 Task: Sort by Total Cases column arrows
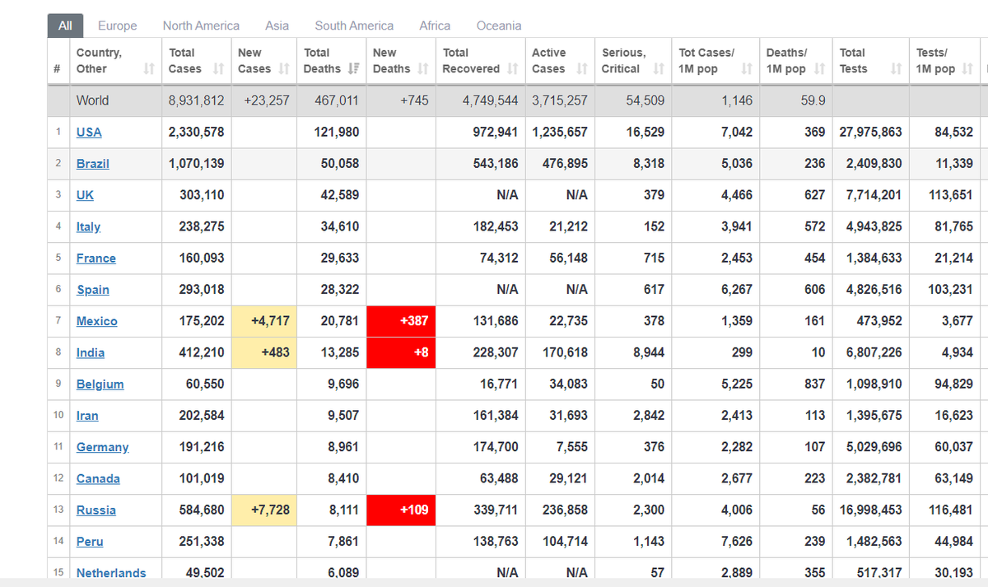tap(218, 69)
